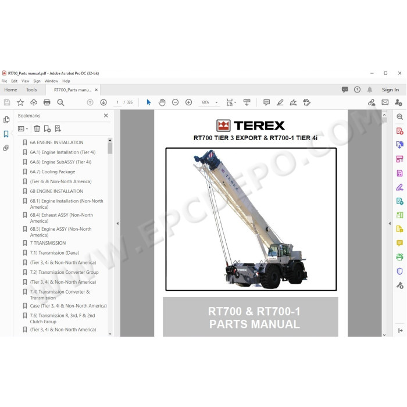Collapse the left navigation pane arrow
407x407 pixels.
pyautogui.click(x=117, y=223)
